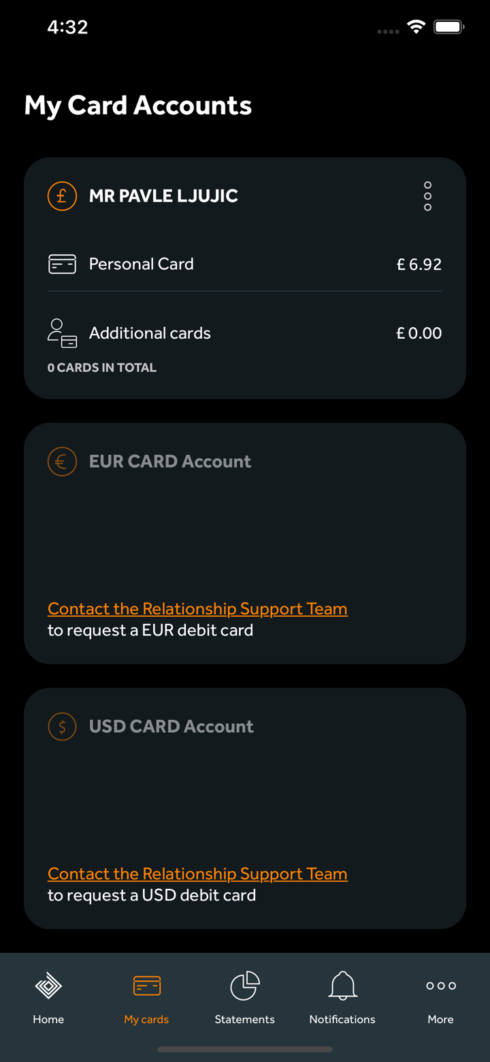Tap the euro currency icon
Image resolution: width=490 pixels, height=1062 pixels.
pyautogui.click(x=62, y=461)
